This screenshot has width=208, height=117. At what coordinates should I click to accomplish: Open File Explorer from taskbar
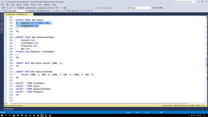point(14,115)
